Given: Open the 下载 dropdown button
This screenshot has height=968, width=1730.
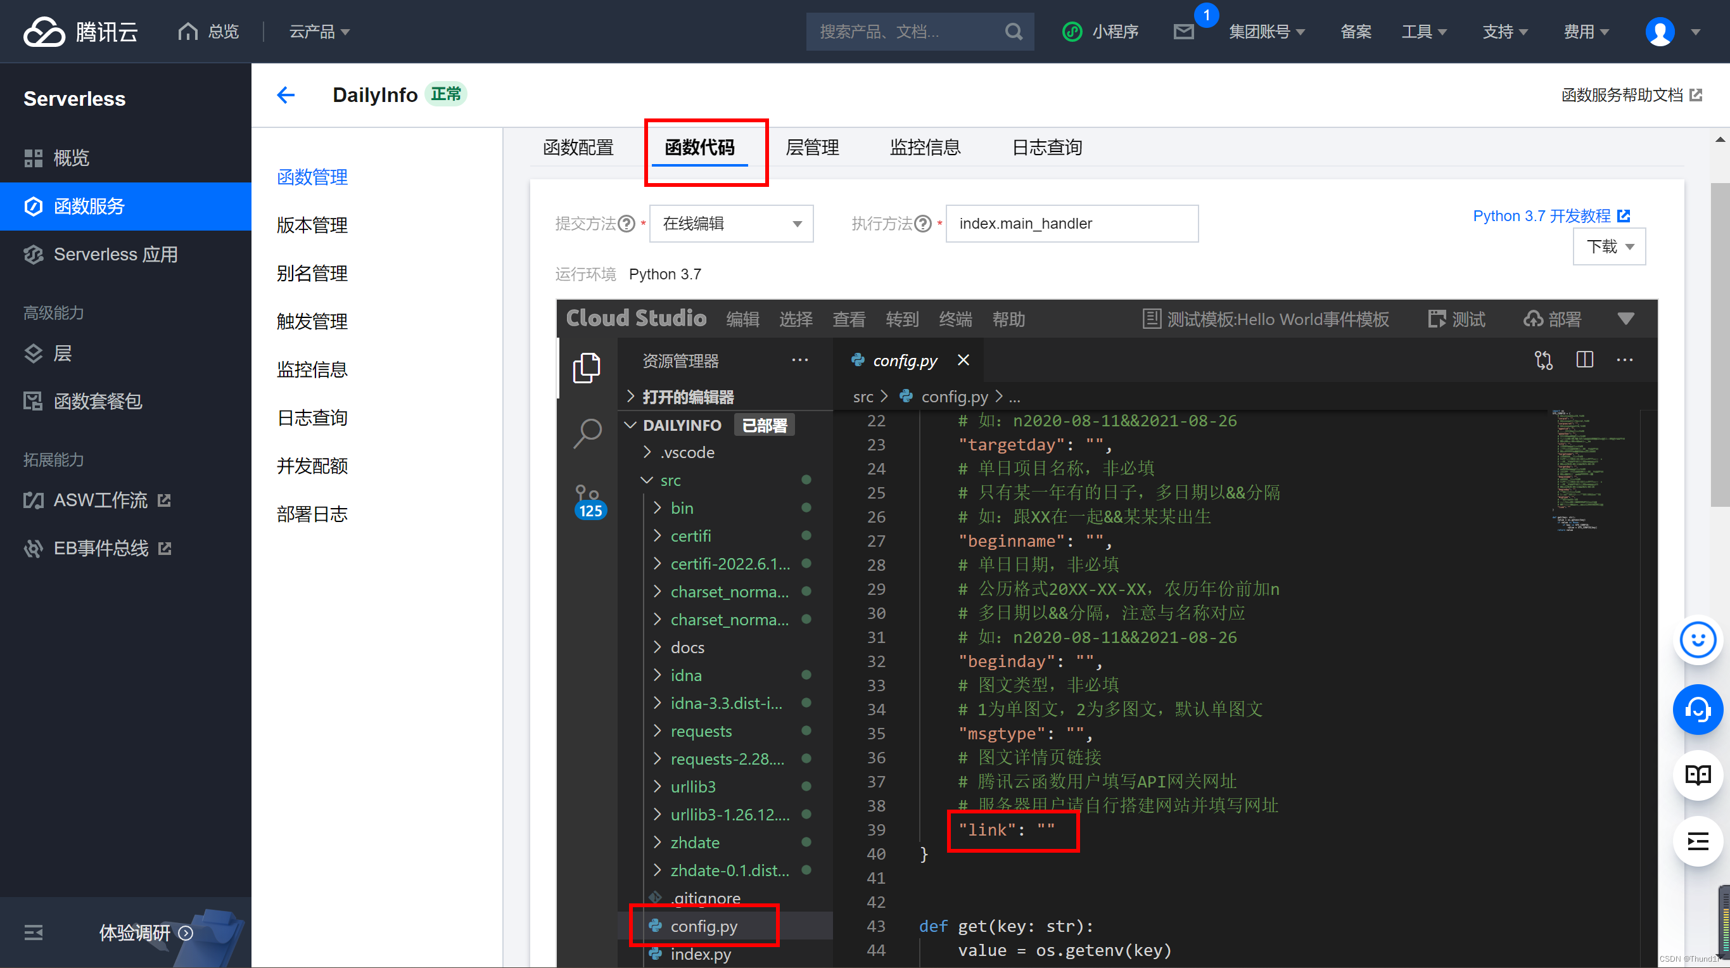Looking at the screenshot, I should [1609, 246].
